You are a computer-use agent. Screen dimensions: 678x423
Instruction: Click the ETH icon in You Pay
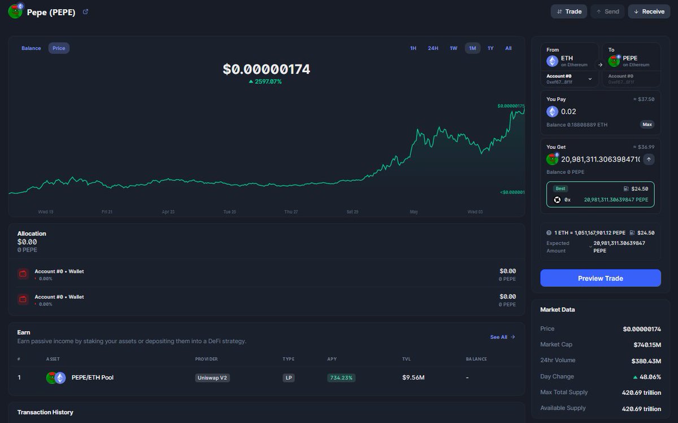click(x=552, y=112)
